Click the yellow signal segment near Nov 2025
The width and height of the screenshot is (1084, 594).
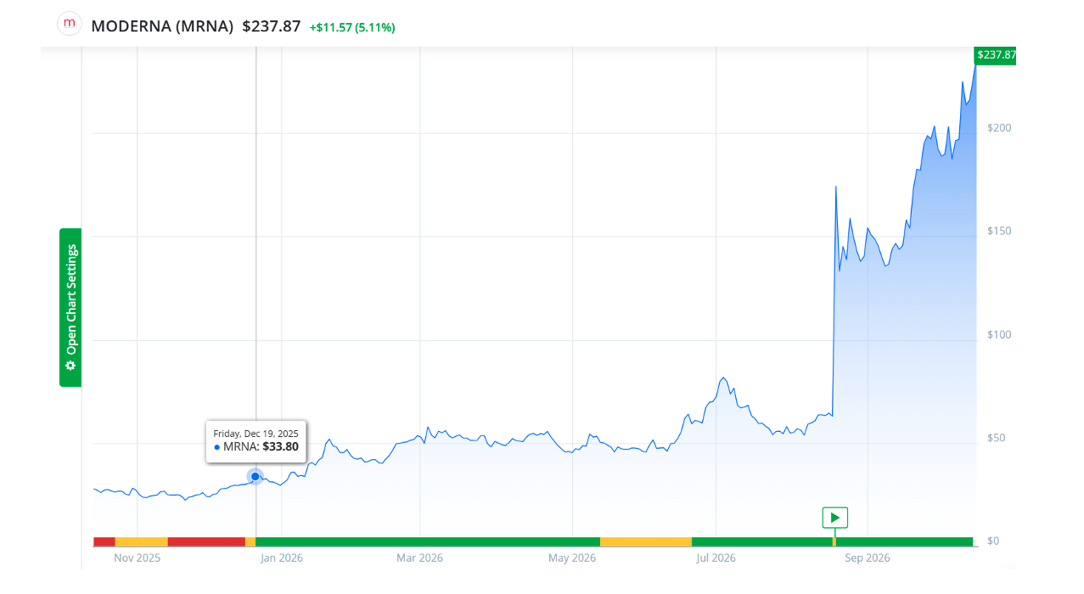pyautogui.click(x=141, y=541)
